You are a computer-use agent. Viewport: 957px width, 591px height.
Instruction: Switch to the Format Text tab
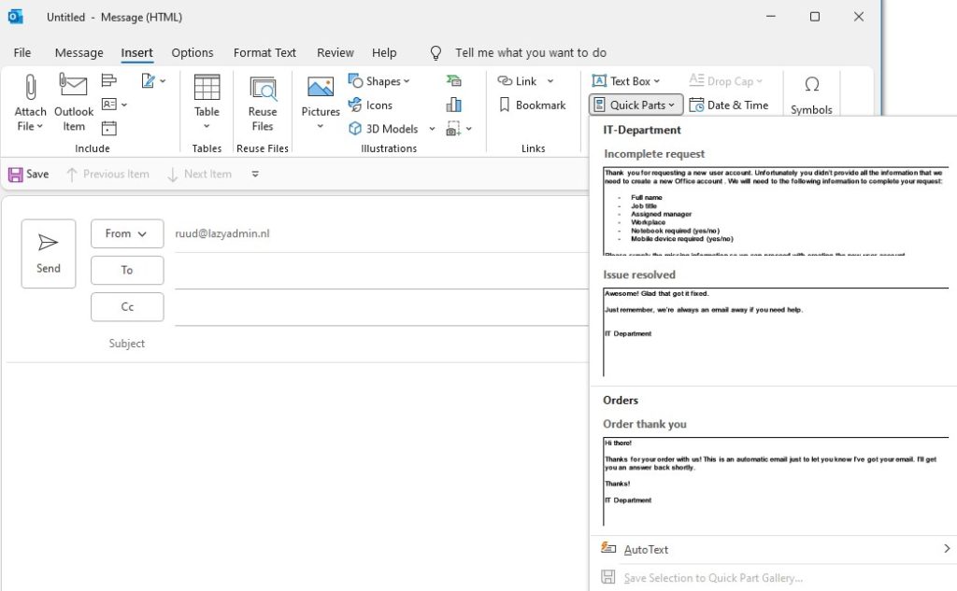coord(264,52)
